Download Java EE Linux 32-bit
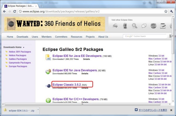The width and height of the screenshot is (176, 116). (x=157, y=65)
